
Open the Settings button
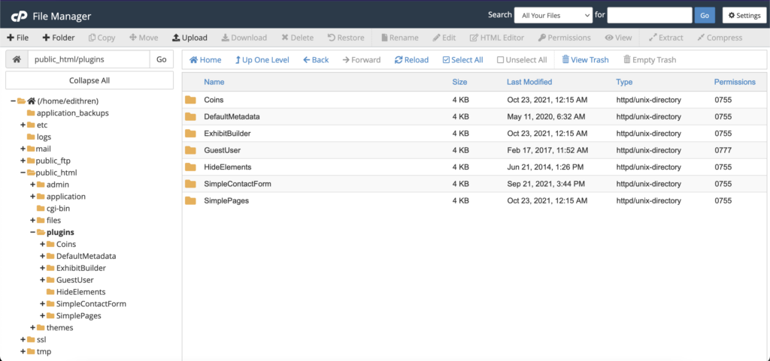(744, 15)
